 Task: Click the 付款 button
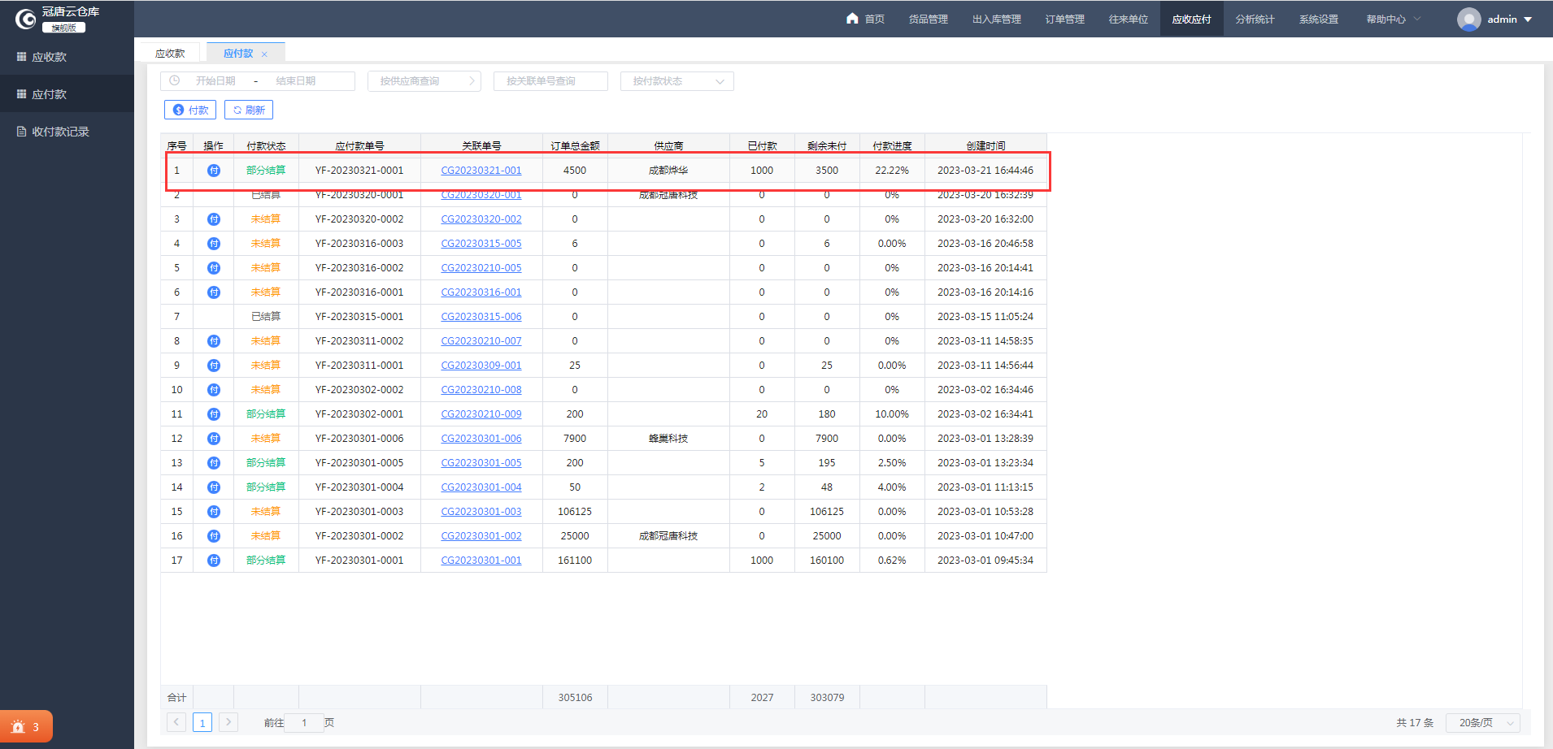(191, 110)
